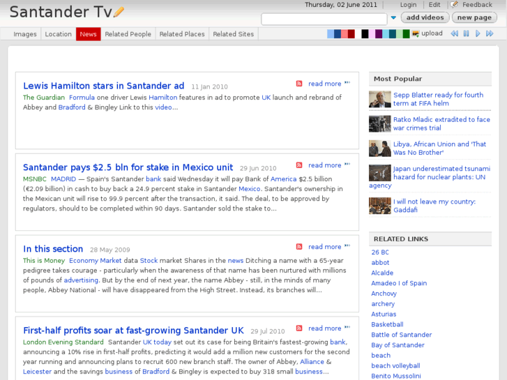
Task: Open the In this section headline
Action: tap(53, 249)
